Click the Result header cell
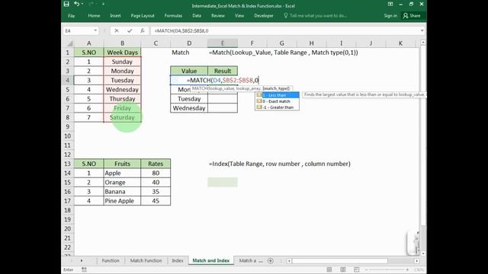488x274 pixels. (223, 71)
